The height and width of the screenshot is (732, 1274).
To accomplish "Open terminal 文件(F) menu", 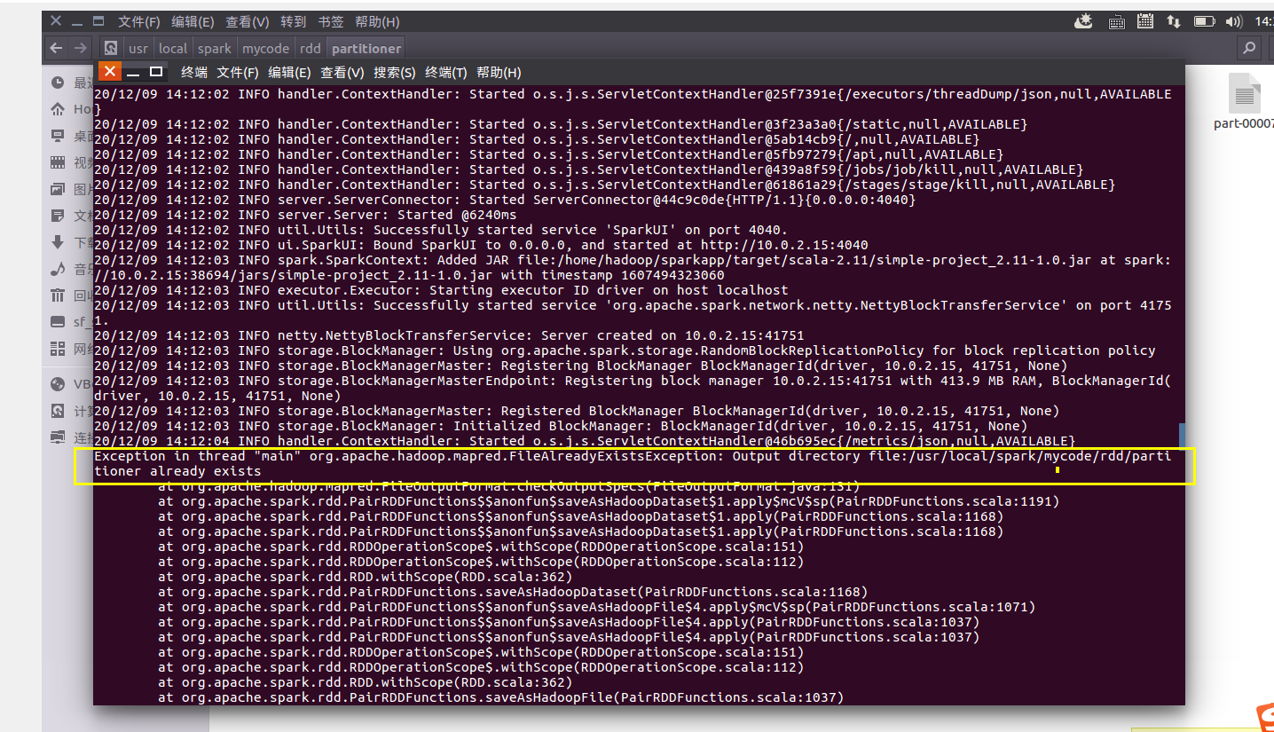I will click(x=238, y=73).
